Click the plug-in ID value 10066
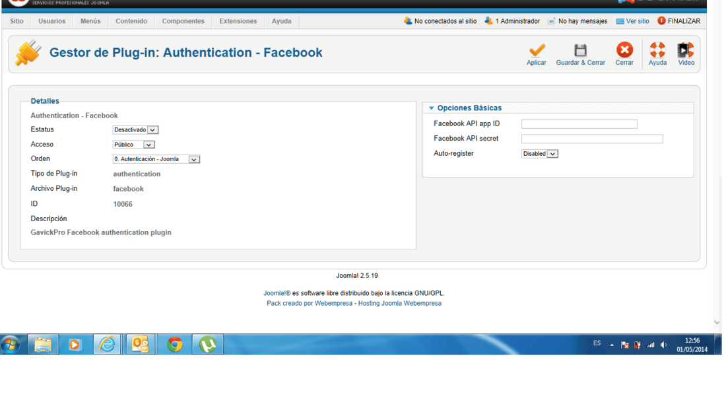 123,204
